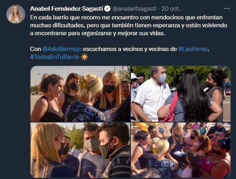Open photo of two men wearing masks
The width and height of the screenshot is (236, 179).
80,150
